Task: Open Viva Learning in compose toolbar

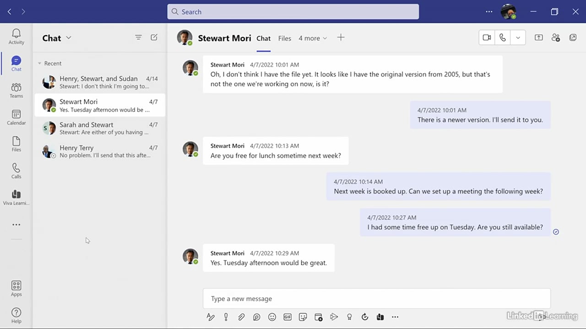Action: 380,317
